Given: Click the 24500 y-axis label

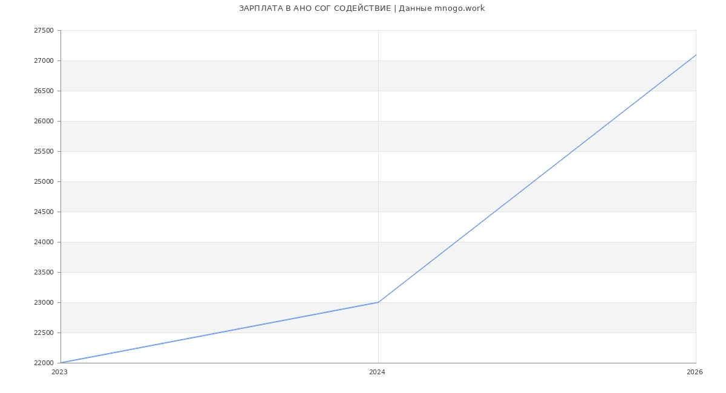Looking at the screenshot, I should pos(44,212).
